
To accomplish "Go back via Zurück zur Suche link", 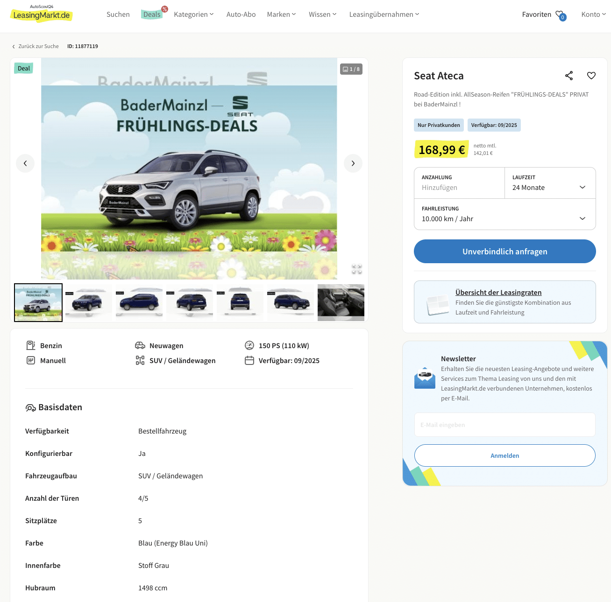I will tap(38, 46).
